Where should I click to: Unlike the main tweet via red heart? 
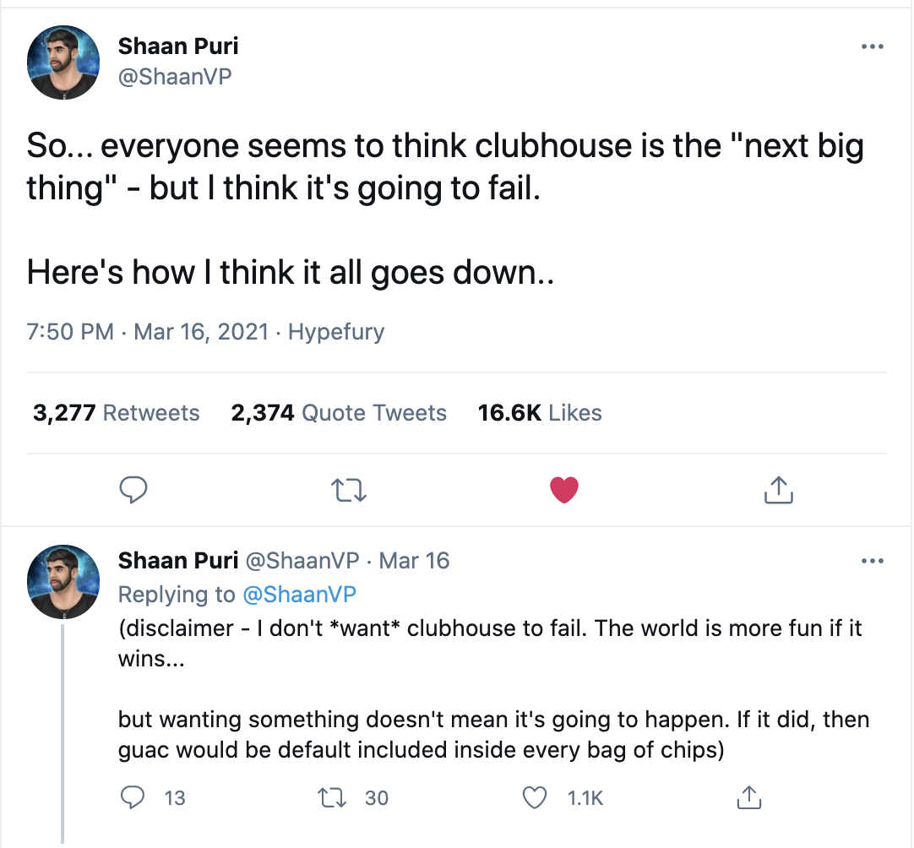click(x=563, y=490)
